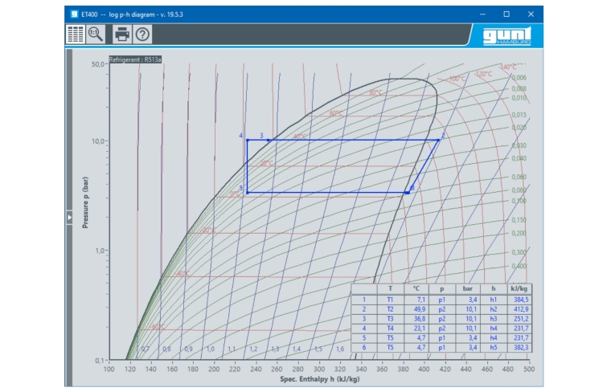Select the Refrigerant R513a label
The height and width of the screenshot is (392, 607).
135,59
